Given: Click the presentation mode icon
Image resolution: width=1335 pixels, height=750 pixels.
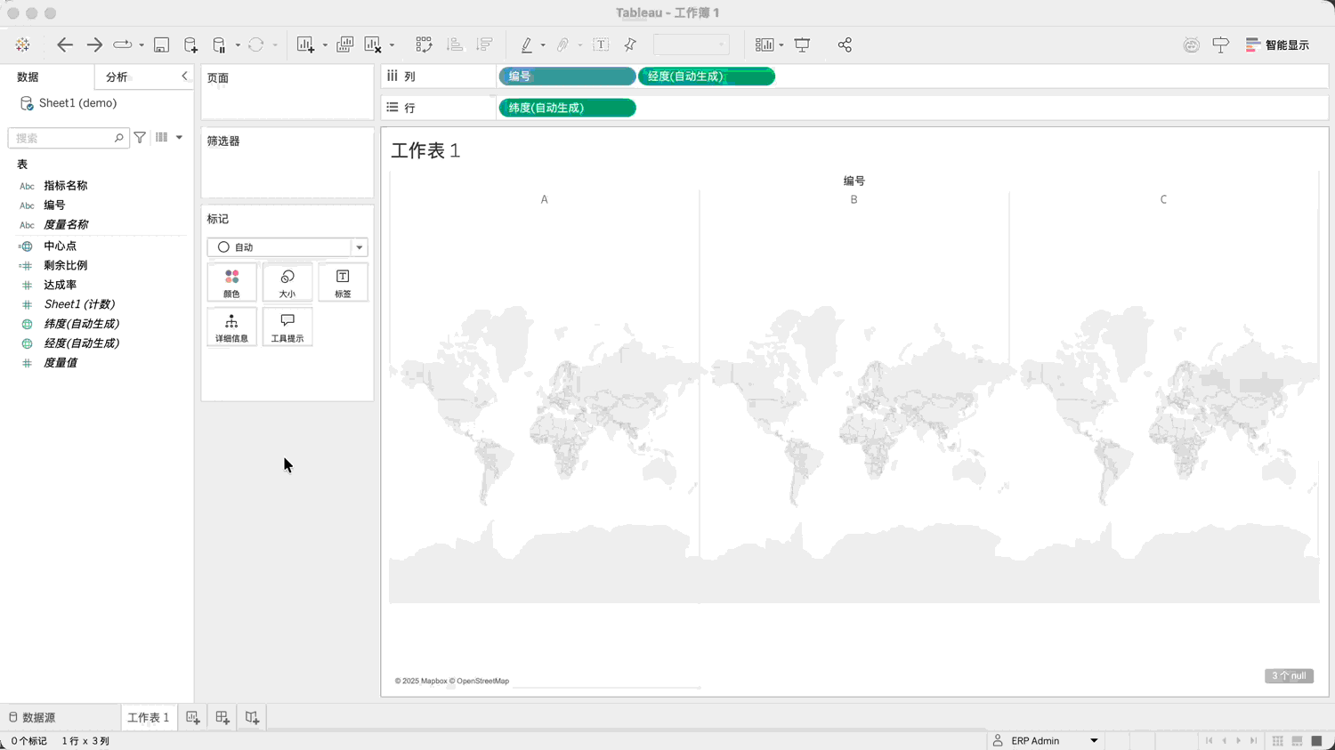Looking at the screenshot, I should pyautogui.click(x=802, y=44).
